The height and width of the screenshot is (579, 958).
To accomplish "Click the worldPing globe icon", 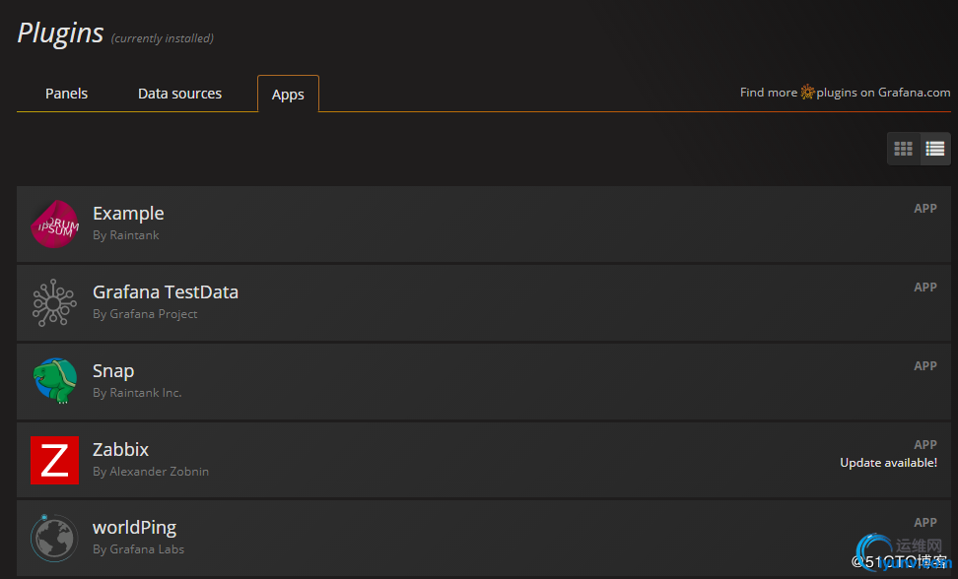I will pyautogui.click(x=54, y=538).
